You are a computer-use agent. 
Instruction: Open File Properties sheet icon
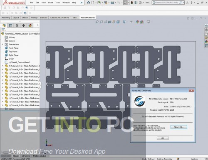pos(136,3)
